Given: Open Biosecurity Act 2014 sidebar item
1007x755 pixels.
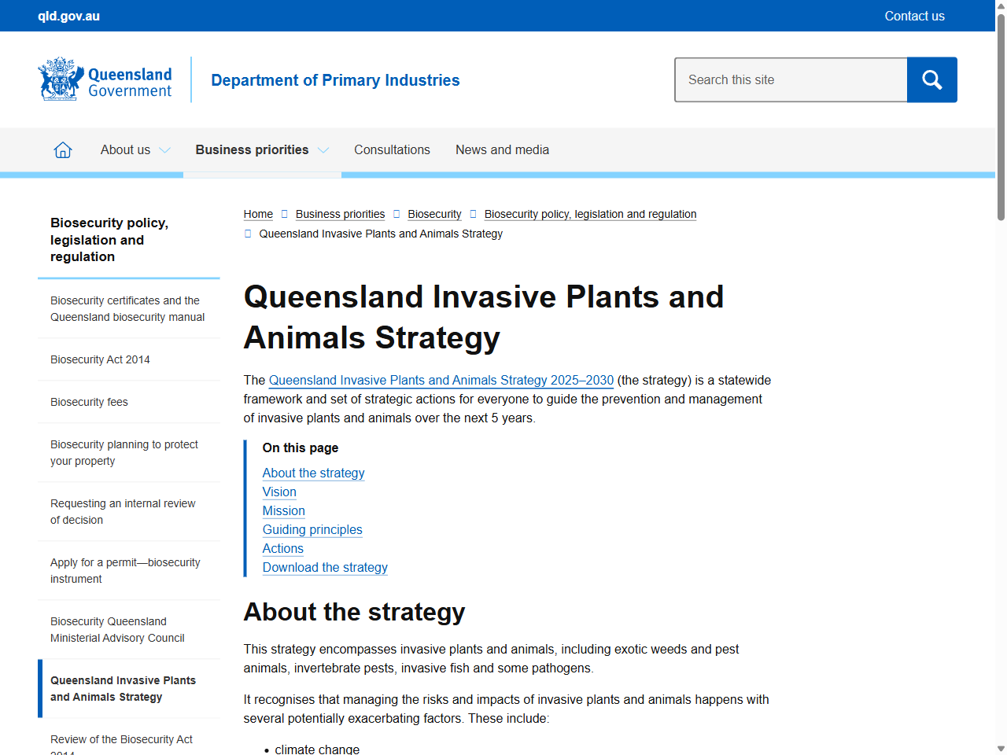Looking at the screenshot, I should coord(129,359).
